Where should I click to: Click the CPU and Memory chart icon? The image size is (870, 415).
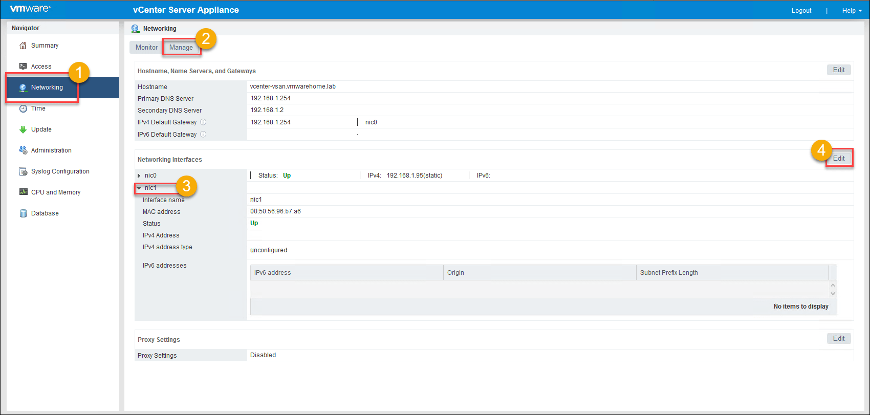[x=23, y=192]
